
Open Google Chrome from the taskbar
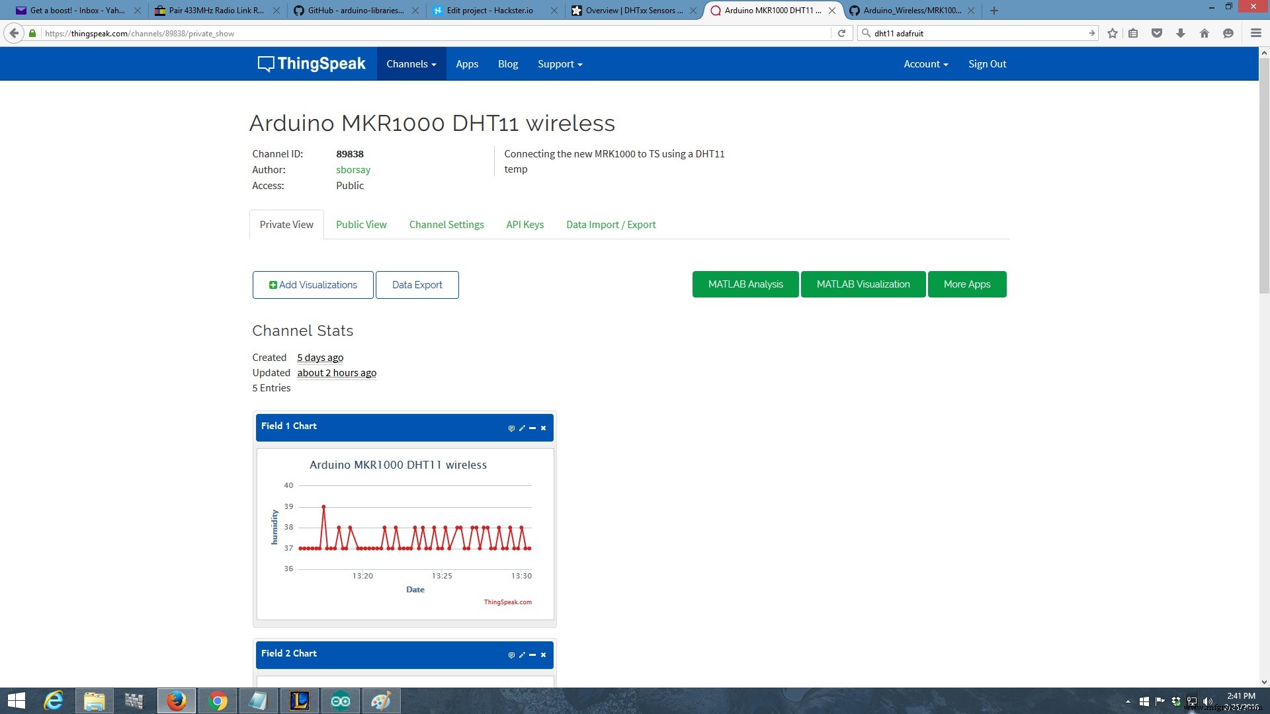pyautogui.click(x=218, y=700)
